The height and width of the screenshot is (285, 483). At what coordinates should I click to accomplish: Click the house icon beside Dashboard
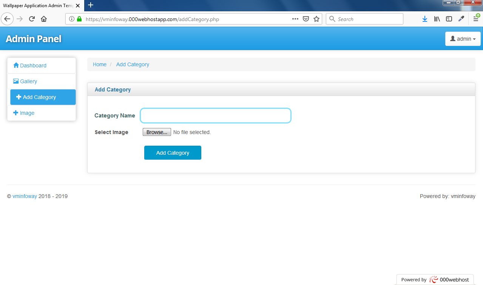pyautogui.click(x=16, y=65)
